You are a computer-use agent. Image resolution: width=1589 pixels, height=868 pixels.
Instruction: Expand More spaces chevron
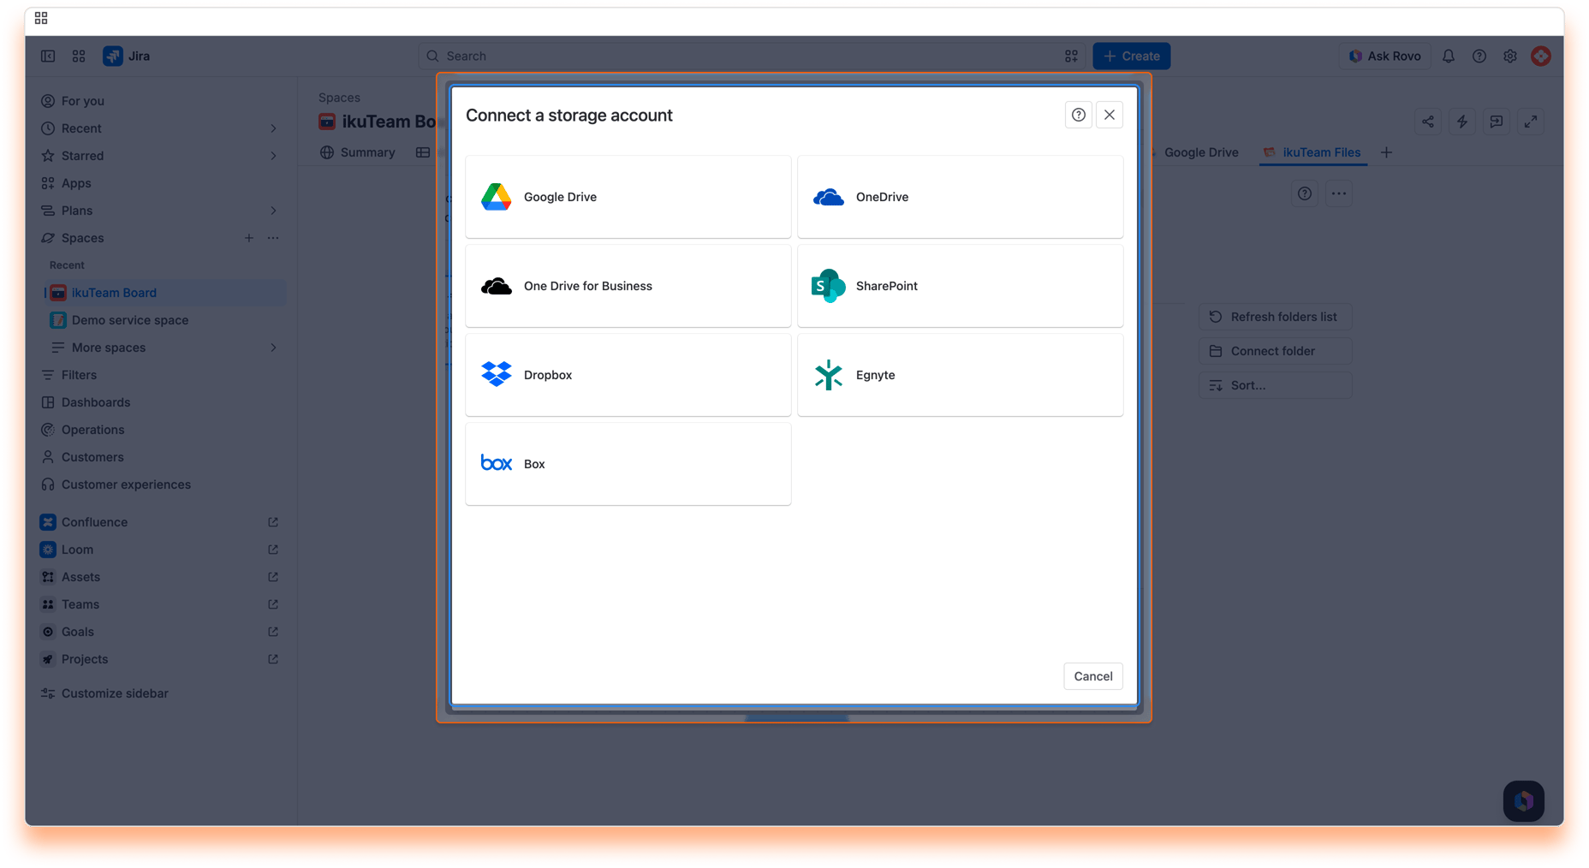click(x=273, y=348)
